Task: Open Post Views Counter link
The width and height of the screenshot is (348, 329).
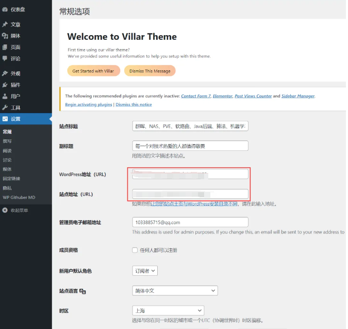Action: click(x=253, y=96)
